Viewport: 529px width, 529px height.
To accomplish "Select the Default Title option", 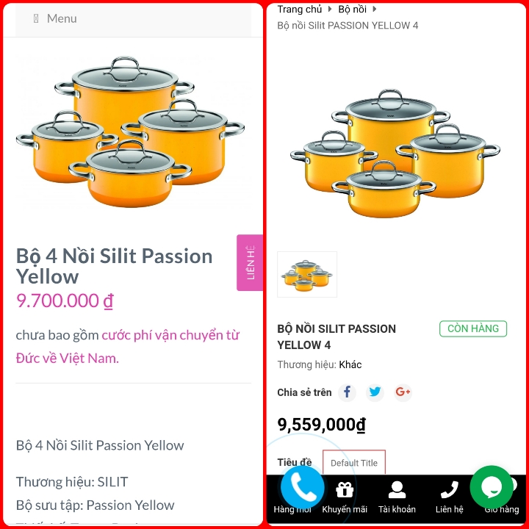I will click(354, 463).
